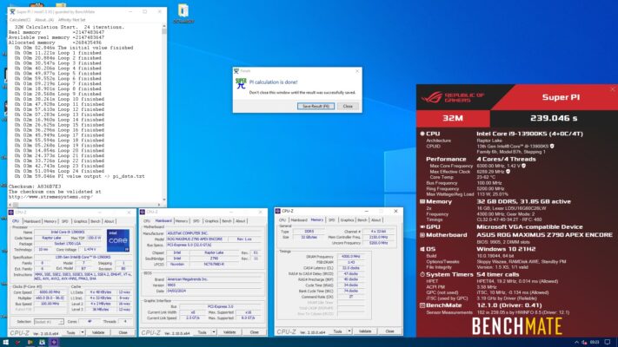Select CPU tab in CPU-Z Memory window
This screenshot has width=618, height=347.
tap(282, 220)
